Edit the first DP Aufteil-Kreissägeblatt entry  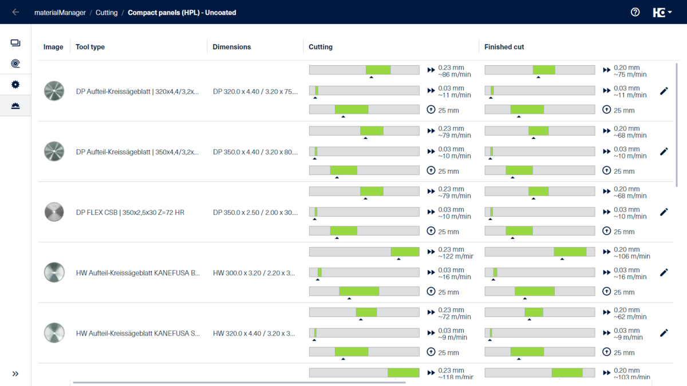pos(664,91)
